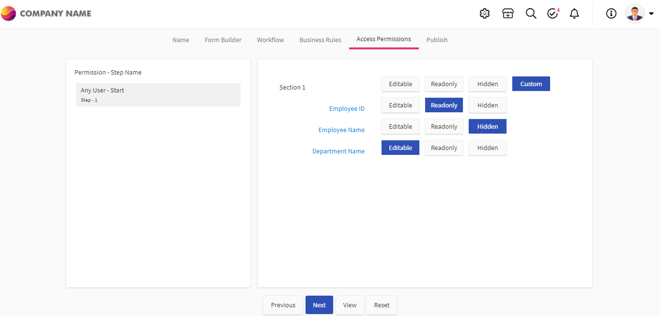
Task: Click the info circle icon
Action: coord(611,14)
